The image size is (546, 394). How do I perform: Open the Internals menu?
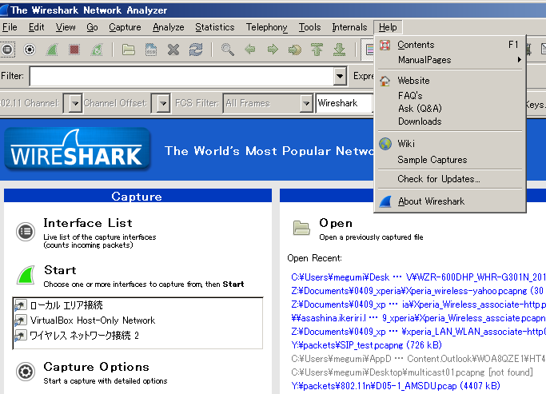(x=349, y=27)
